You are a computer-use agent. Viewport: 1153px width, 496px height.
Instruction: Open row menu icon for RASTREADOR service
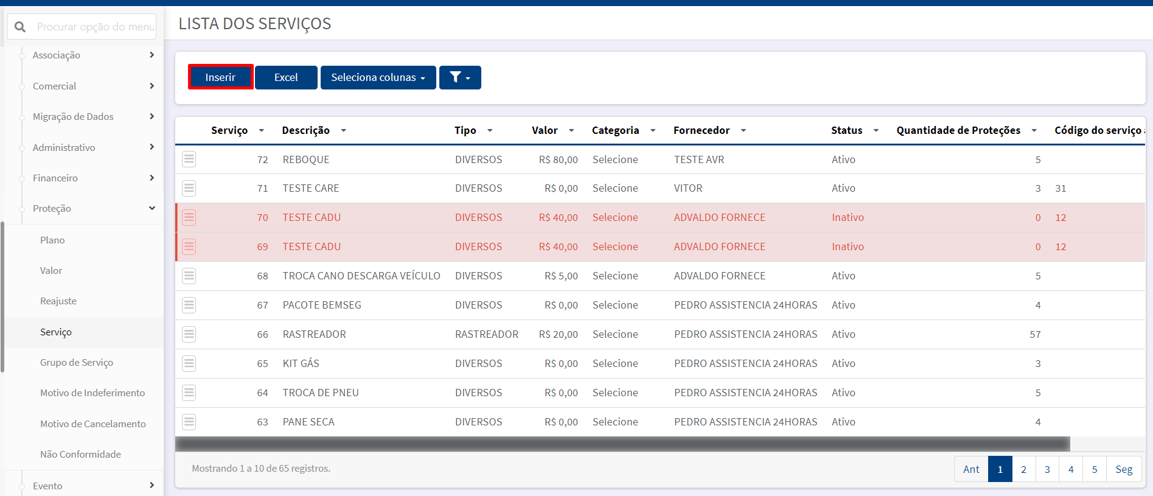(189, 334)
